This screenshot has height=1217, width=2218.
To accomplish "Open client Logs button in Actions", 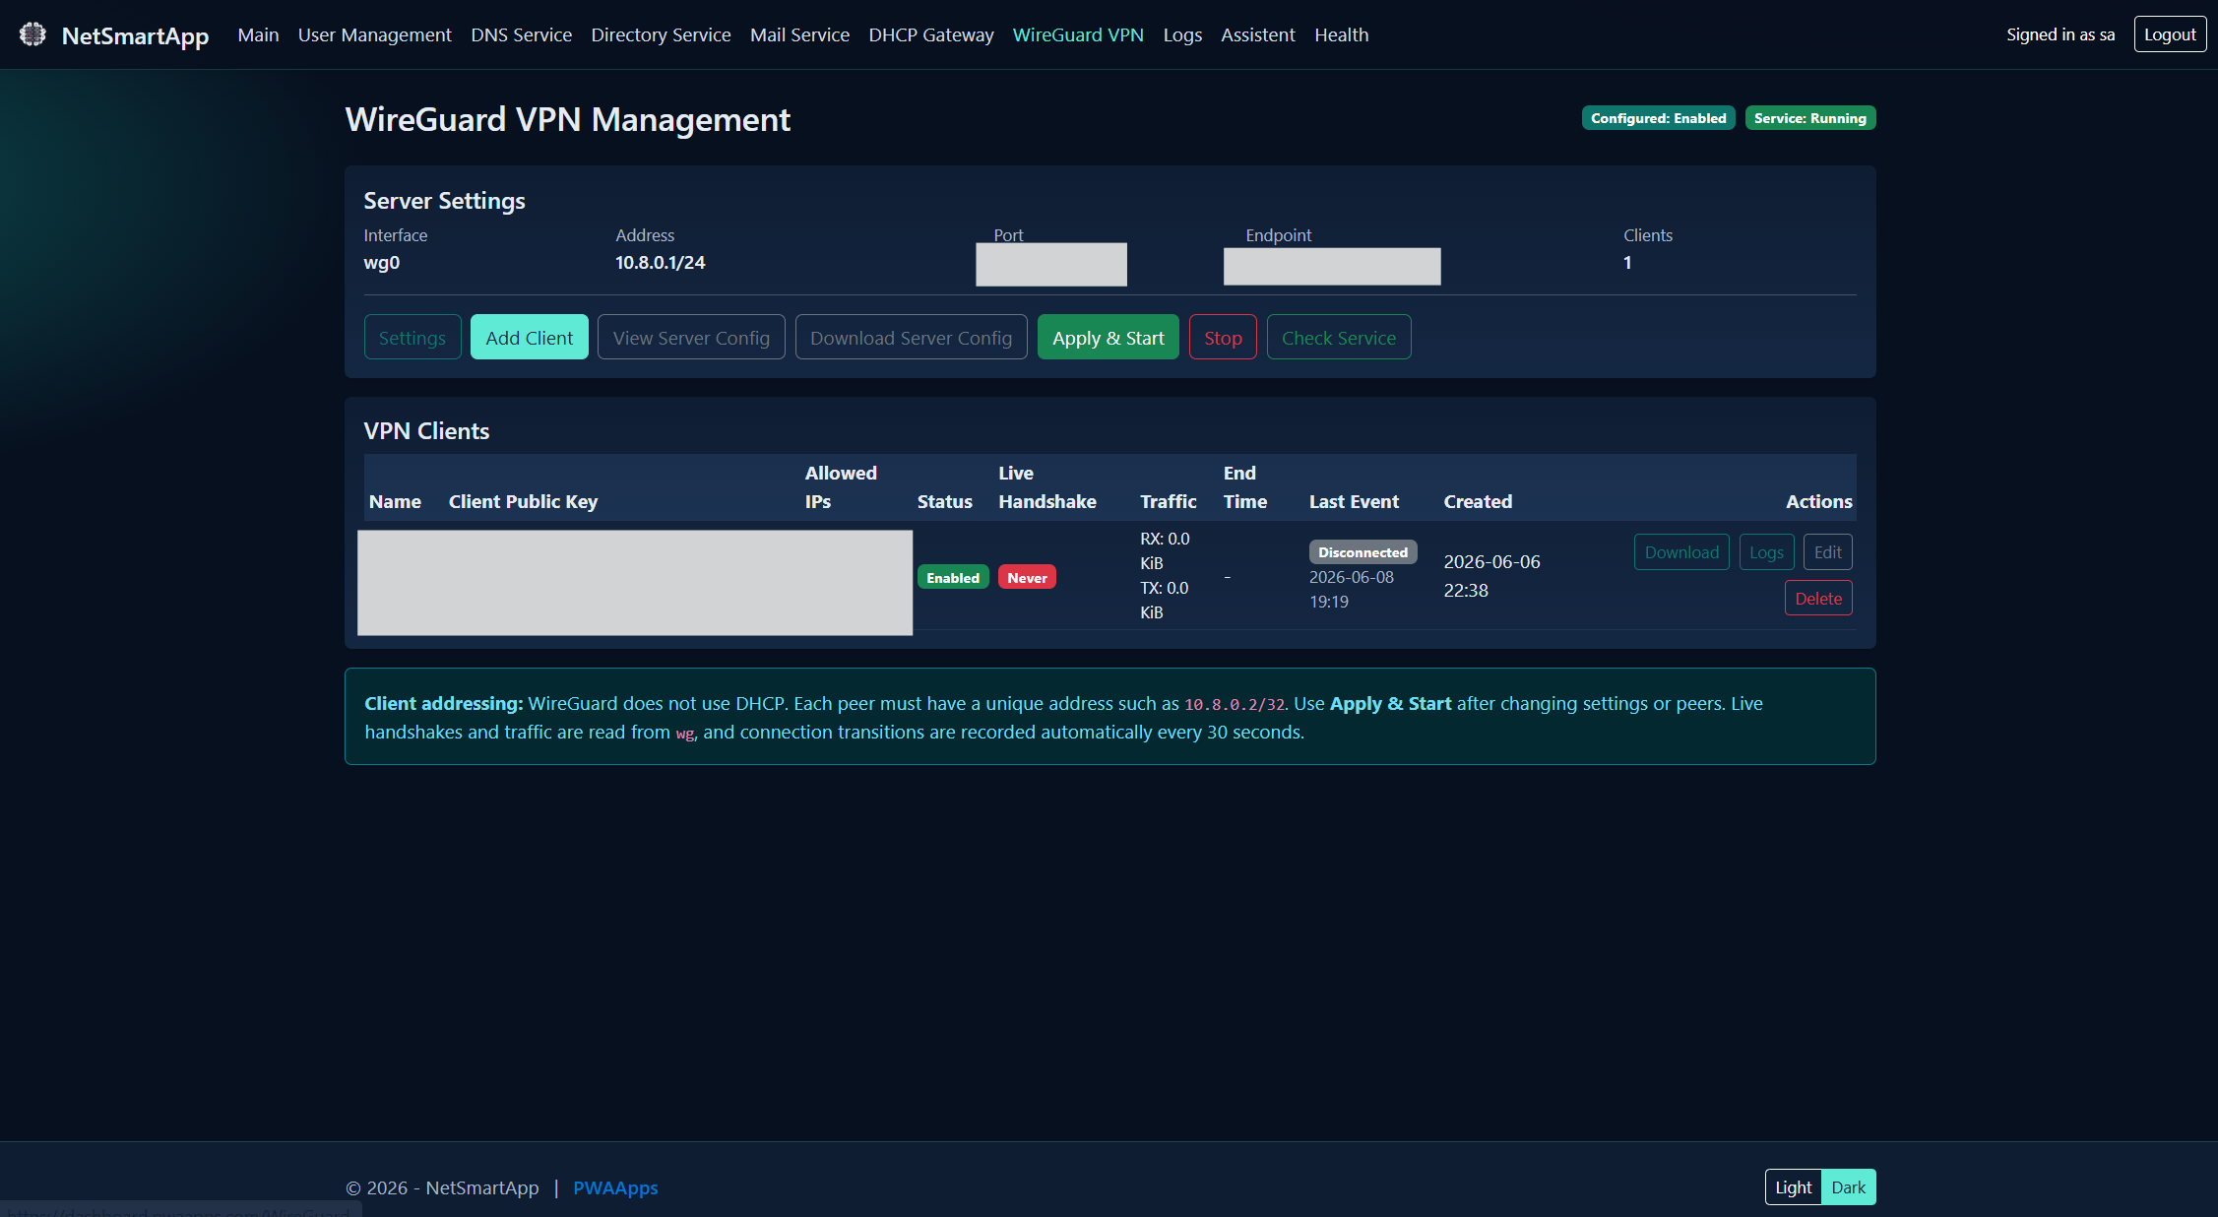I will [x=1766, y=552].
